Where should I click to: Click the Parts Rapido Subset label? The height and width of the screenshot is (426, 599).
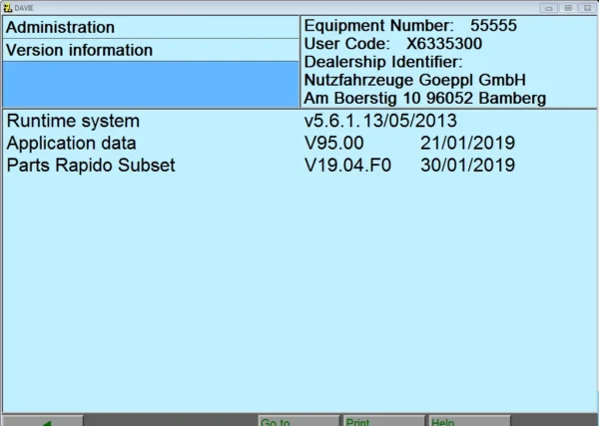(x=91, y=166)
